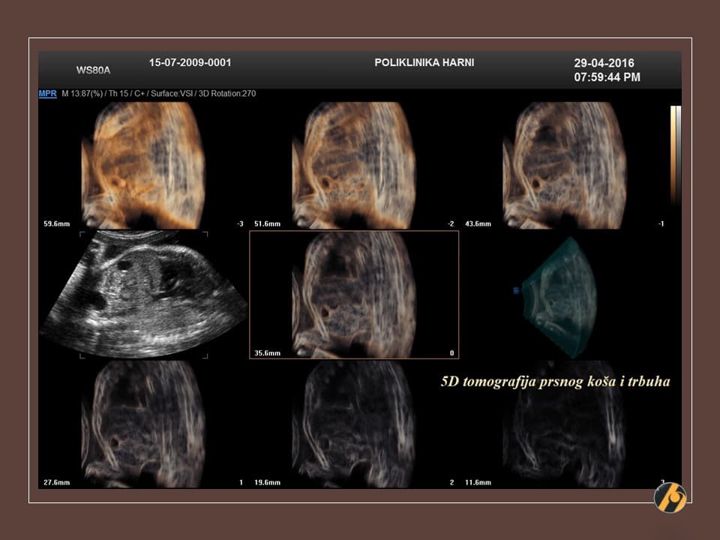Image resolution: width=720 pixels, height=540 pixels.
Task: Click the POLIKLINIKA HARNI header title
Action: pyautogui.click(x=424, y=63)
